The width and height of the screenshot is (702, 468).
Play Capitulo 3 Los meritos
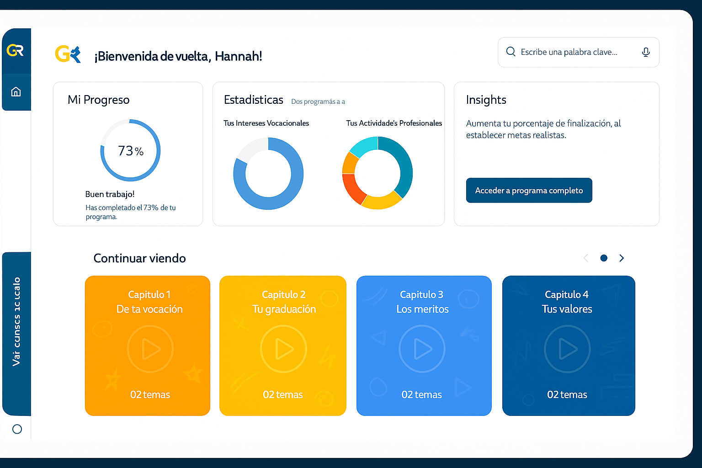pos(422,349)
